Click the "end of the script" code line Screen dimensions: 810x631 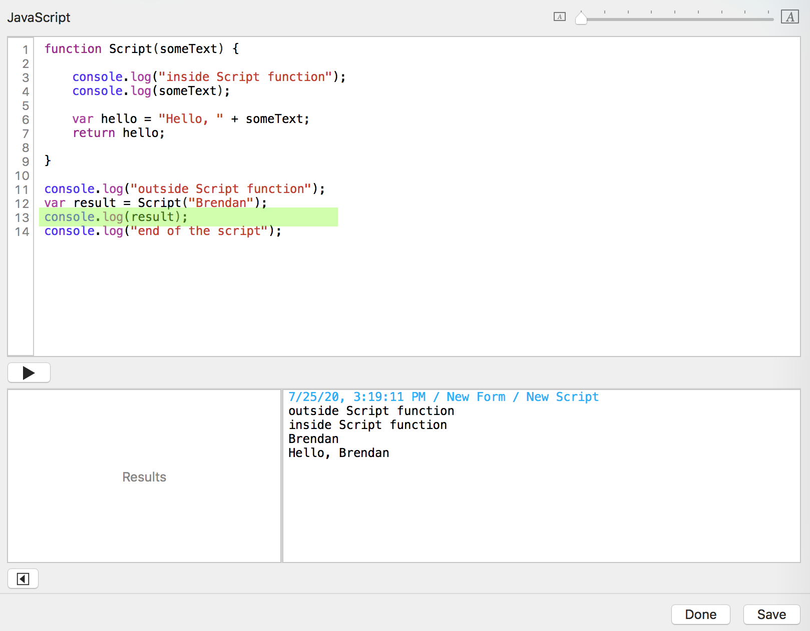click(x=163, y=231)
